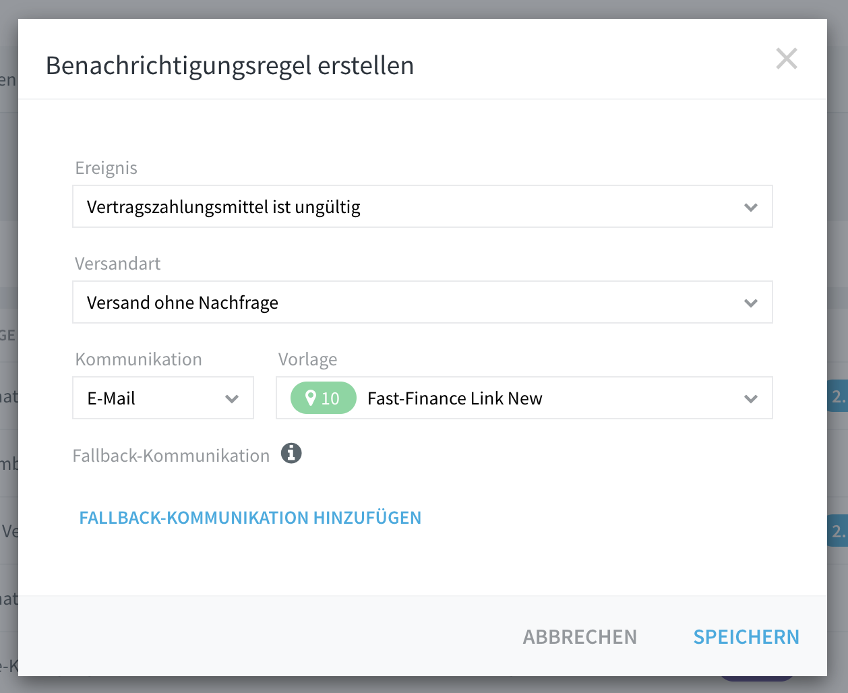Click the Fallback-Kommunikation label text
Screen dimensions: 848x693
click(171, 456)
